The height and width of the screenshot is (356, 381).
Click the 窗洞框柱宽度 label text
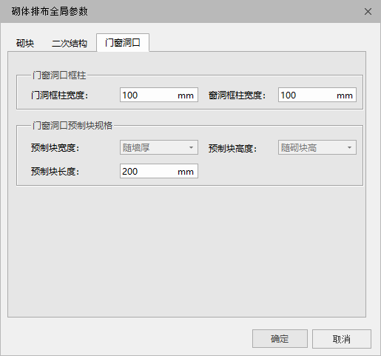pyautogui.click(x=237, y=95)
